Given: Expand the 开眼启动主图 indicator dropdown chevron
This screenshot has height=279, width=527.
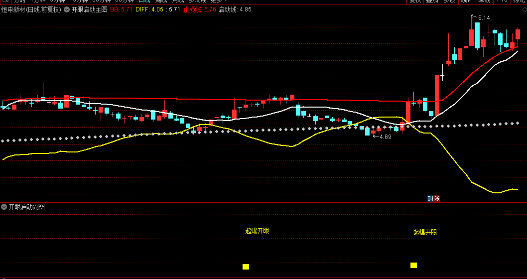Looking at the screenshot, I should coord(67,10).
